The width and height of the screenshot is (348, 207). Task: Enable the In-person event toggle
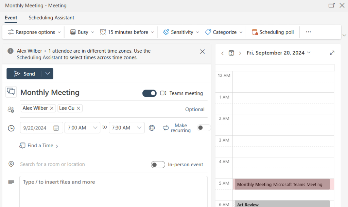pos(158,165)
